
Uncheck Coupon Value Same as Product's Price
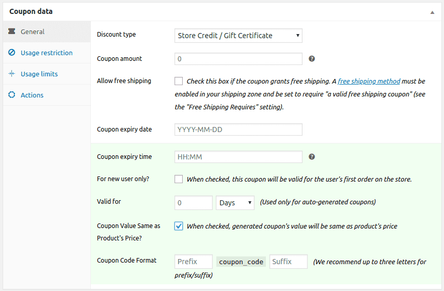click(x=179, y=226)
